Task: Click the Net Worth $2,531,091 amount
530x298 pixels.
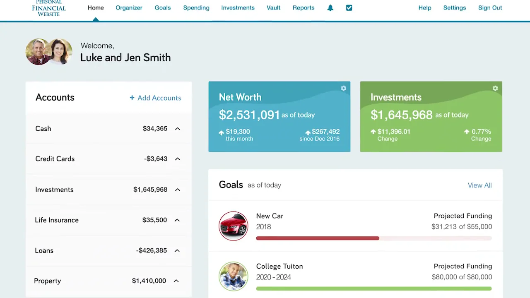Action: (249, 115)
